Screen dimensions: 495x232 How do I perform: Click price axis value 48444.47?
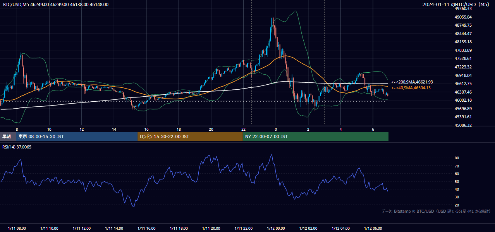click(x=463, y=34)
